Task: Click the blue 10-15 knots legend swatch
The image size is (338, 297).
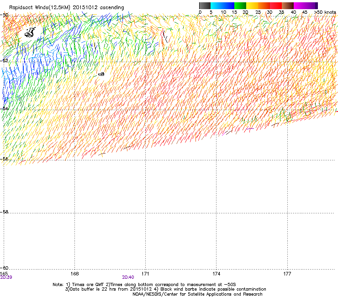Action: 228,5
